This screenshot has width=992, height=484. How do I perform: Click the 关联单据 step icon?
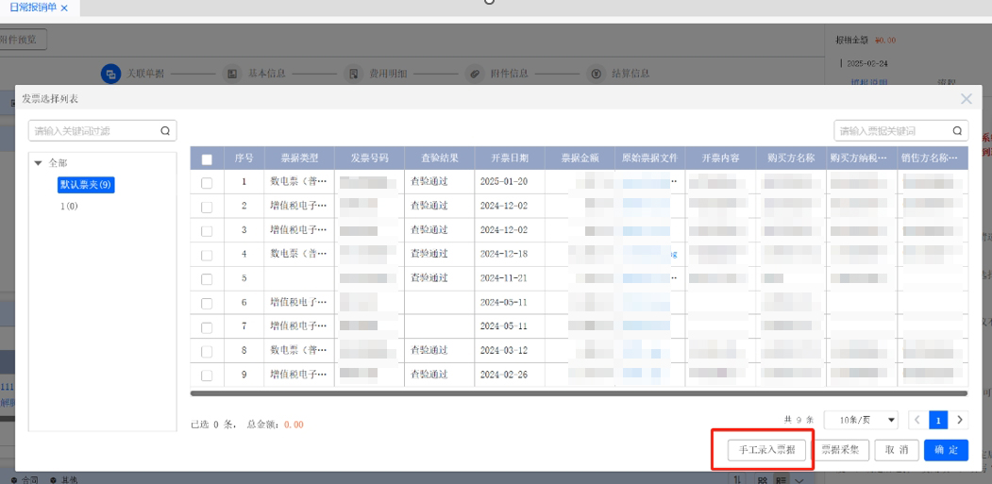point(110,74)
